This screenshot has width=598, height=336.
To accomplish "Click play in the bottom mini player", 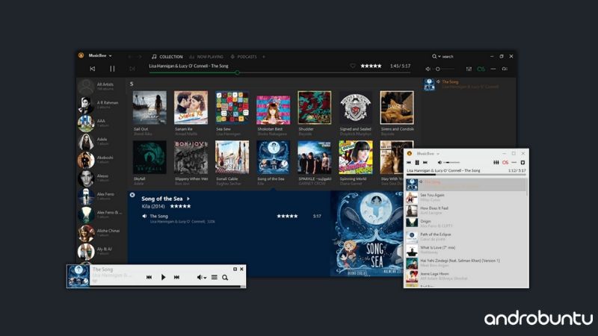I will pyautogui.click(x=163, y=277).
